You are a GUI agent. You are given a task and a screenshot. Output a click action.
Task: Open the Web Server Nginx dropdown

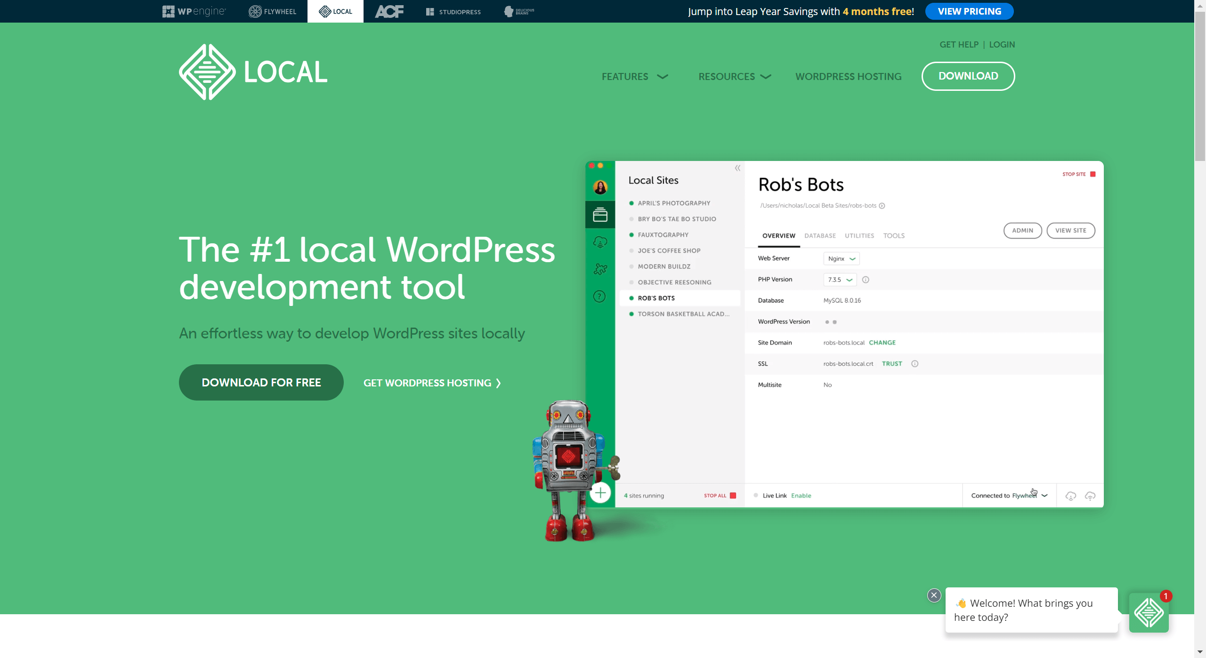coord(841,258)
